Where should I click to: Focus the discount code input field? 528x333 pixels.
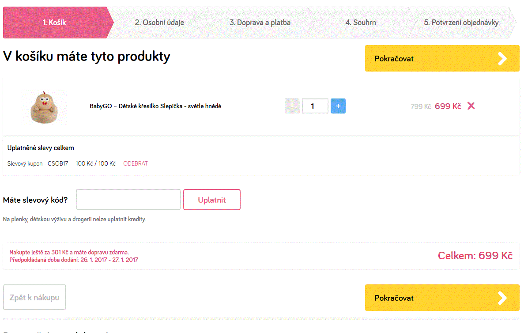click(x=128, y=200)
